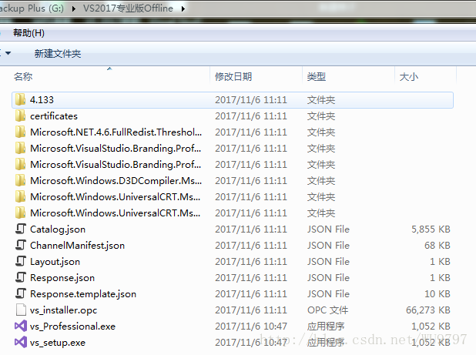The width and height of the screenshot is (476, 355).
Task: Sort by the 大小 column header
Action: pyautogui.click(x=409, y=76)
